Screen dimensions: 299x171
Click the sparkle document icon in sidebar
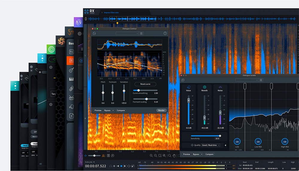pyautogui.click(x=71, y=116)
